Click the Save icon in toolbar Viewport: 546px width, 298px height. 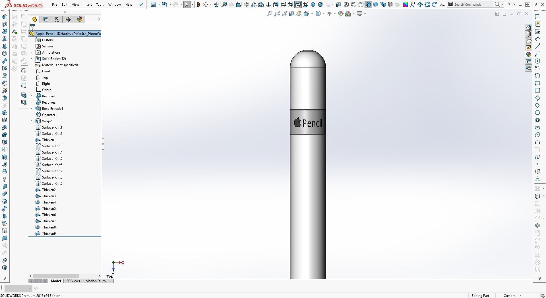tap(154, 5)
